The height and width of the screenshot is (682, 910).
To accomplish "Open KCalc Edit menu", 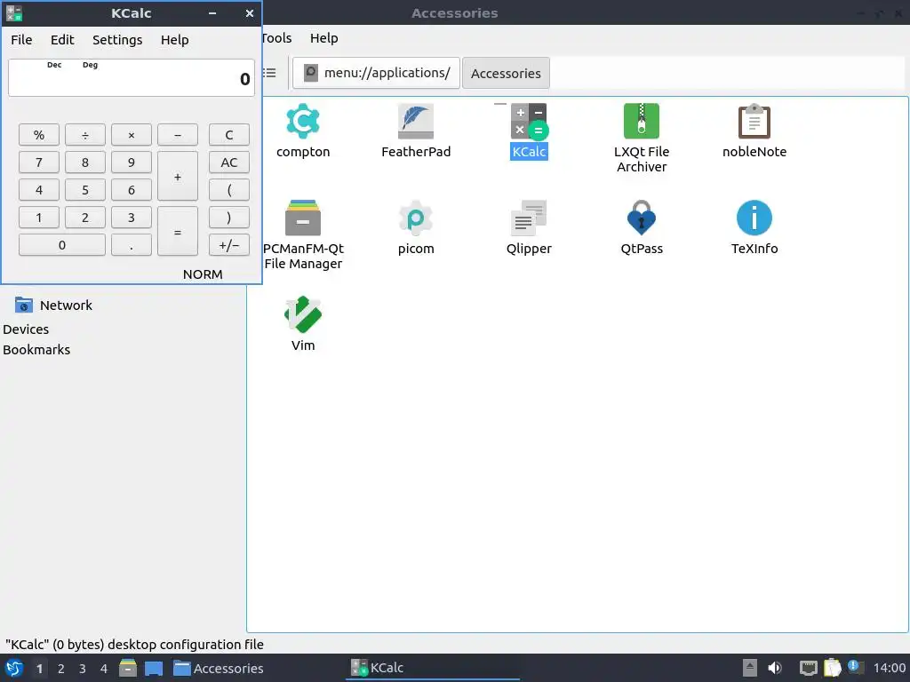I will click(62, 40).
